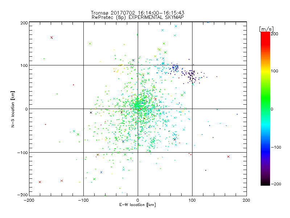The height and width of the screenshot is (218, 290).
Task: Click the y-axis tick label '200'
Action: pyautogui.click(x=24, y=23)
